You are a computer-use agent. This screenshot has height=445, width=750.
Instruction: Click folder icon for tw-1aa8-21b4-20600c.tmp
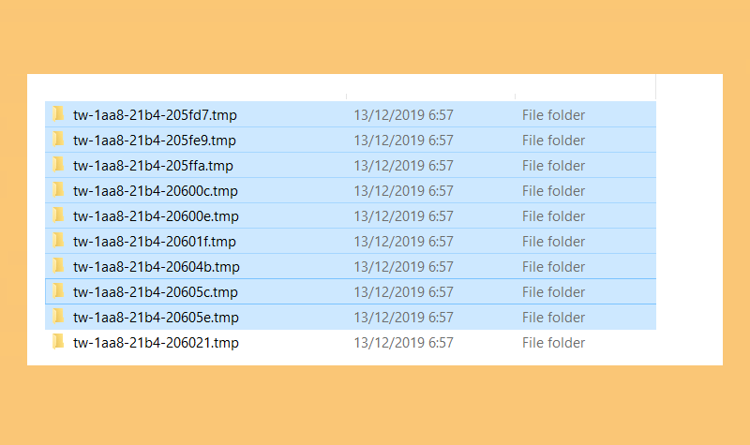tap(58, 190)
